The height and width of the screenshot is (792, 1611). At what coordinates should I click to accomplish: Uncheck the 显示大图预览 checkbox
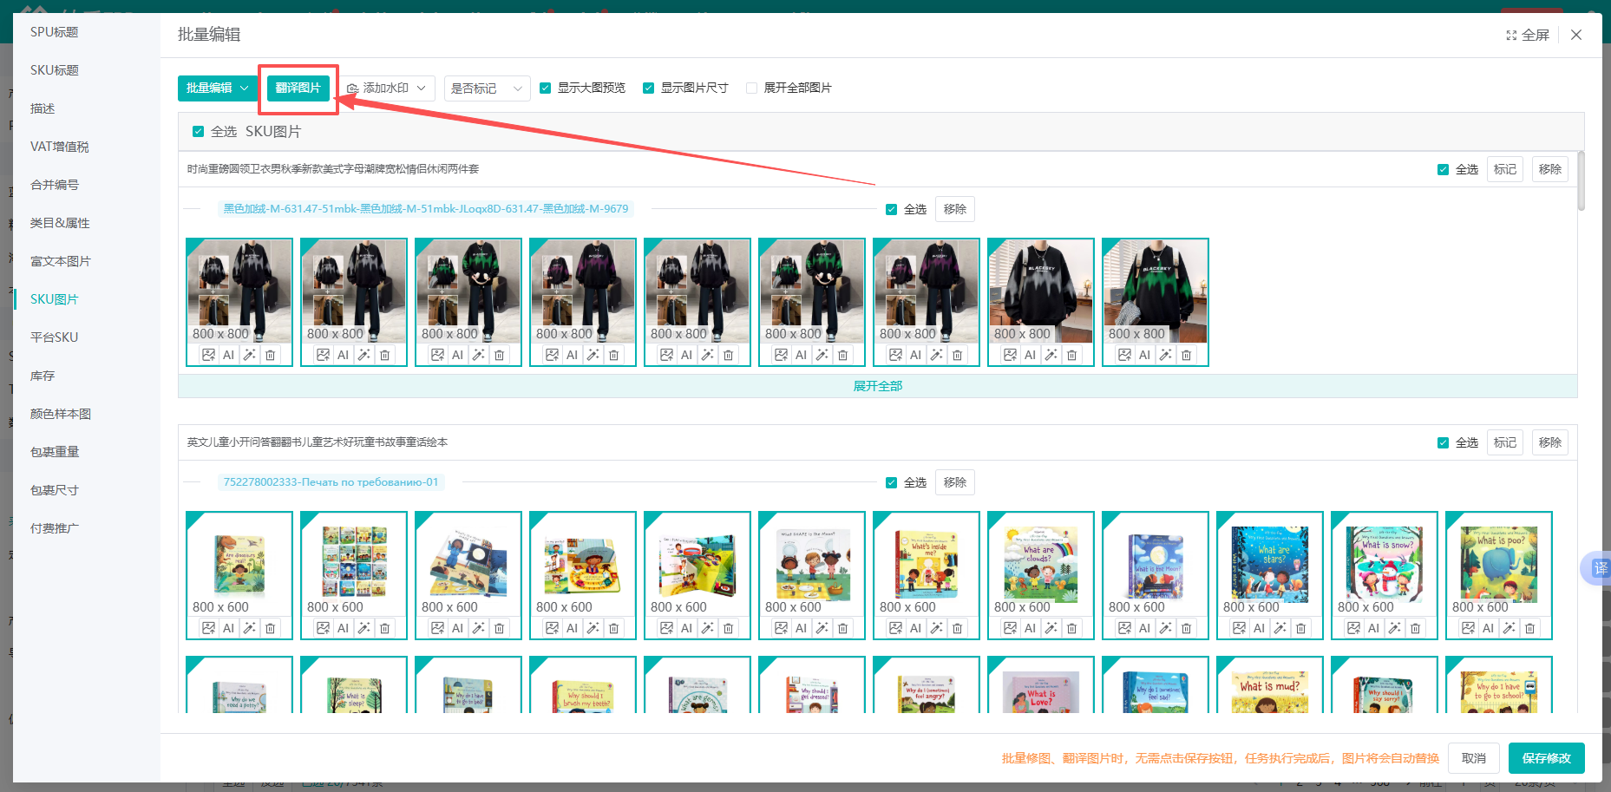point(546,88)
